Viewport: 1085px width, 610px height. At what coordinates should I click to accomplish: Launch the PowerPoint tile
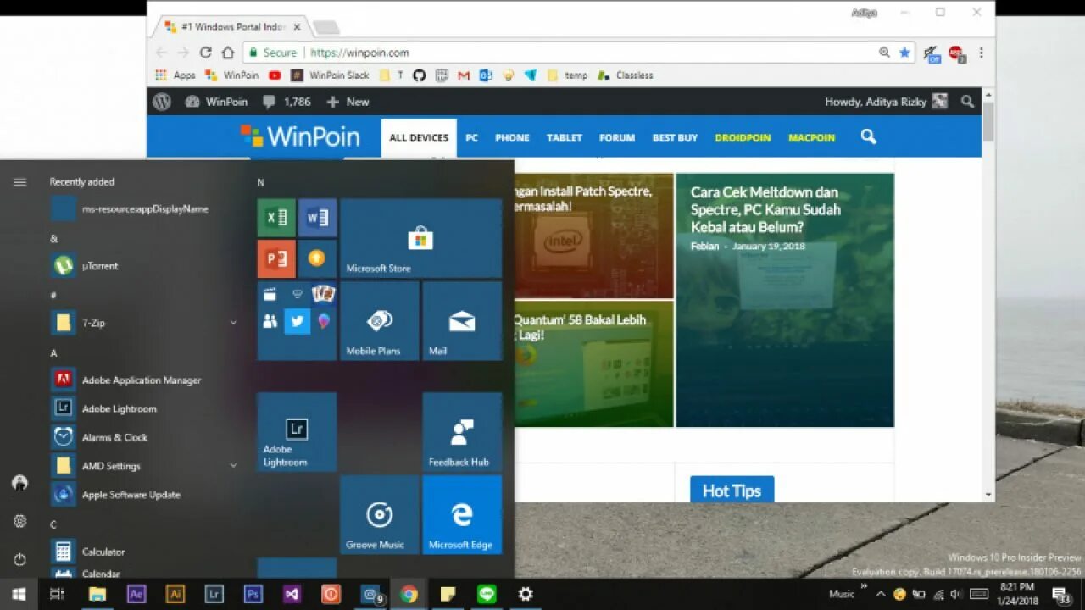pos(276,258)
